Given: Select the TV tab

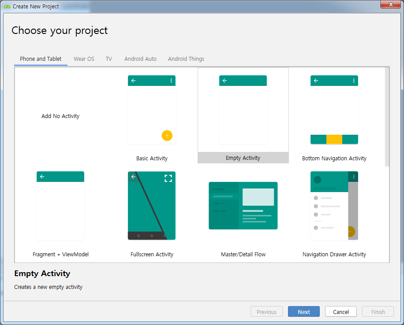Looking at the screenshot, I should point(109,59).
